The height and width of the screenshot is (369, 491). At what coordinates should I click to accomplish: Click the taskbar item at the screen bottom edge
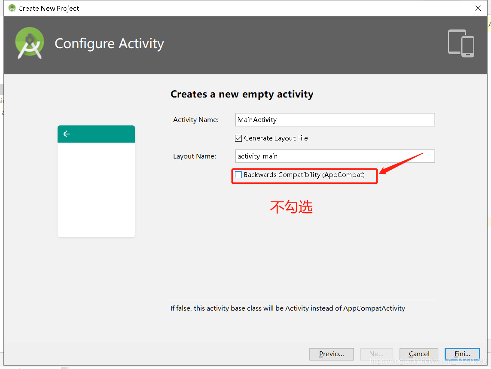[x=64, y=367]
